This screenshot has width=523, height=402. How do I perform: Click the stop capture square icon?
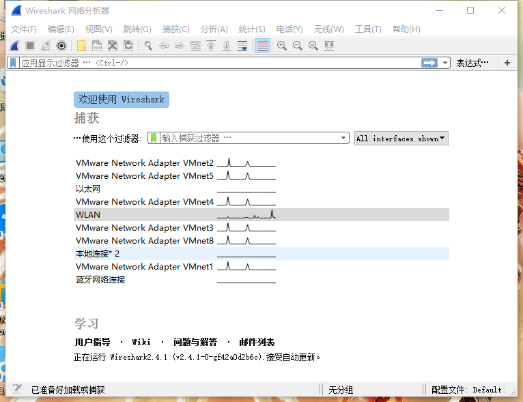[x=30, y=46]
